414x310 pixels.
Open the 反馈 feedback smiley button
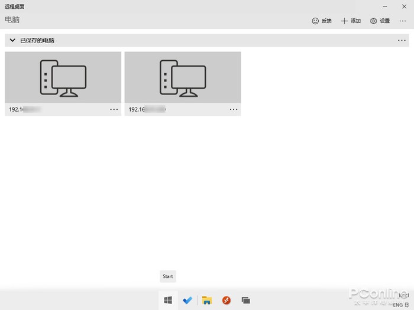tap(321, 21)
